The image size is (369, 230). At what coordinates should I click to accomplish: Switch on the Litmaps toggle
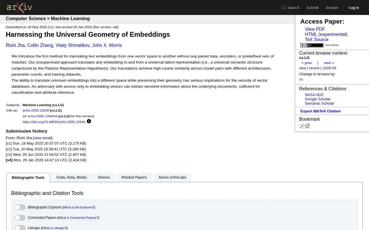[x=20, y=228]
